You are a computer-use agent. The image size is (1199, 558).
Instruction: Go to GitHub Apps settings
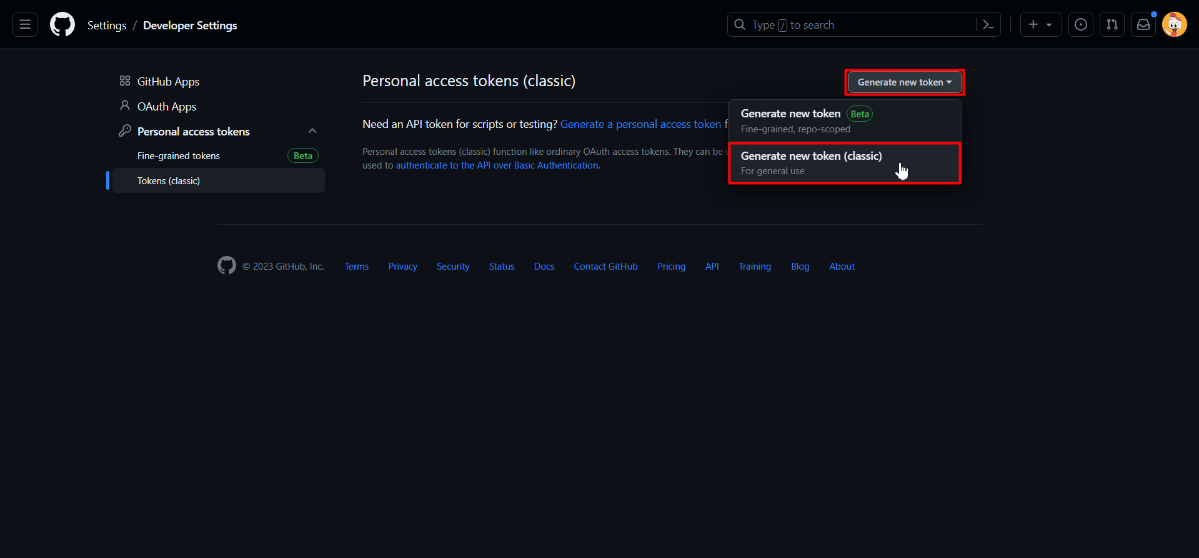pyautogui.click(x=168, y=82)
